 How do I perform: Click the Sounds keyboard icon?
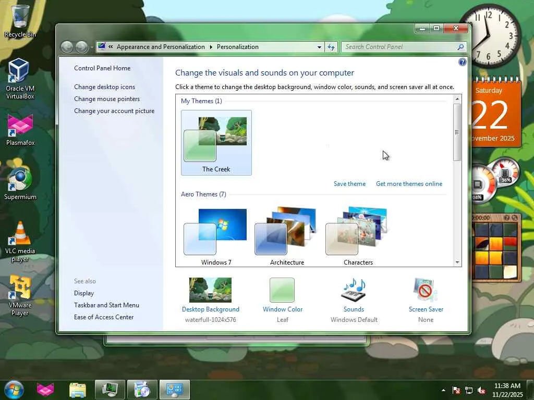(354, 290)
